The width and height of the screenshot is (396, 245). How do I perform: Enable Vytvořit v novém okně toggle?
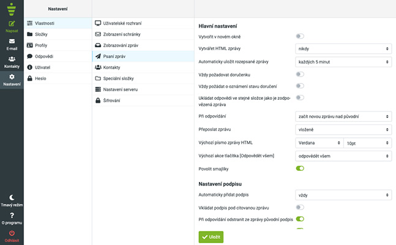[x=300, y=37]
